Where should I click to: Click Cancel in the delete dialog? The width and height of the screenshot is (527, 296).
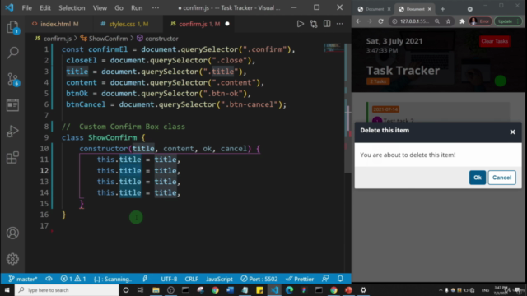coord(501,178)
